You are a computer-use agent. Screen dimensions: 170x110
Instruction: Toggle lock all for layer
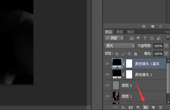136,53
